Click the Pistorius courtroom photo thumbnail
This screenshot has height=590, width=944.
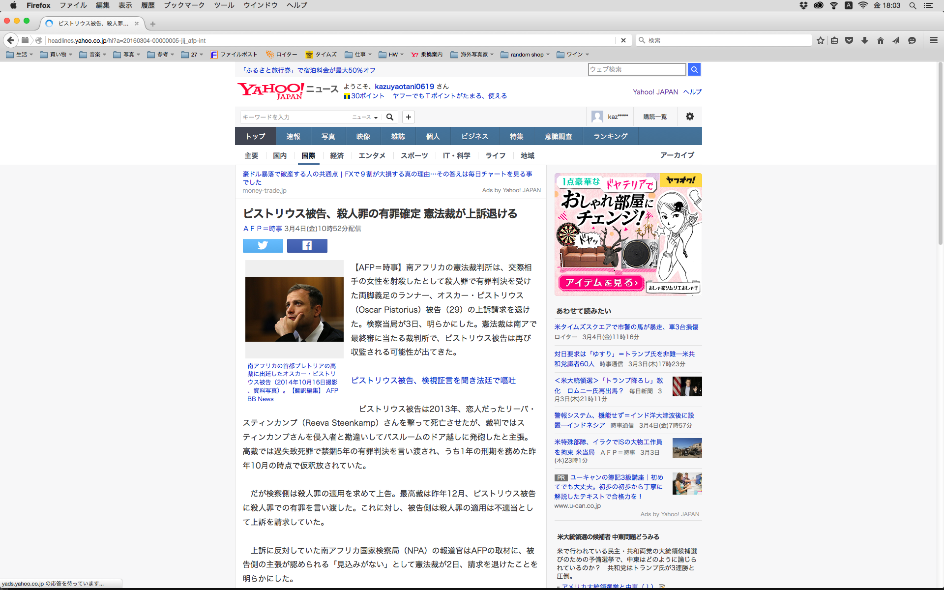294,309
